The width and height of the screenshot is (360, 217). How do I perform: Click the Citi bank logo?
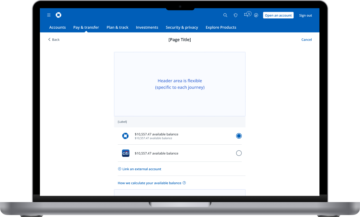[126, 153]
